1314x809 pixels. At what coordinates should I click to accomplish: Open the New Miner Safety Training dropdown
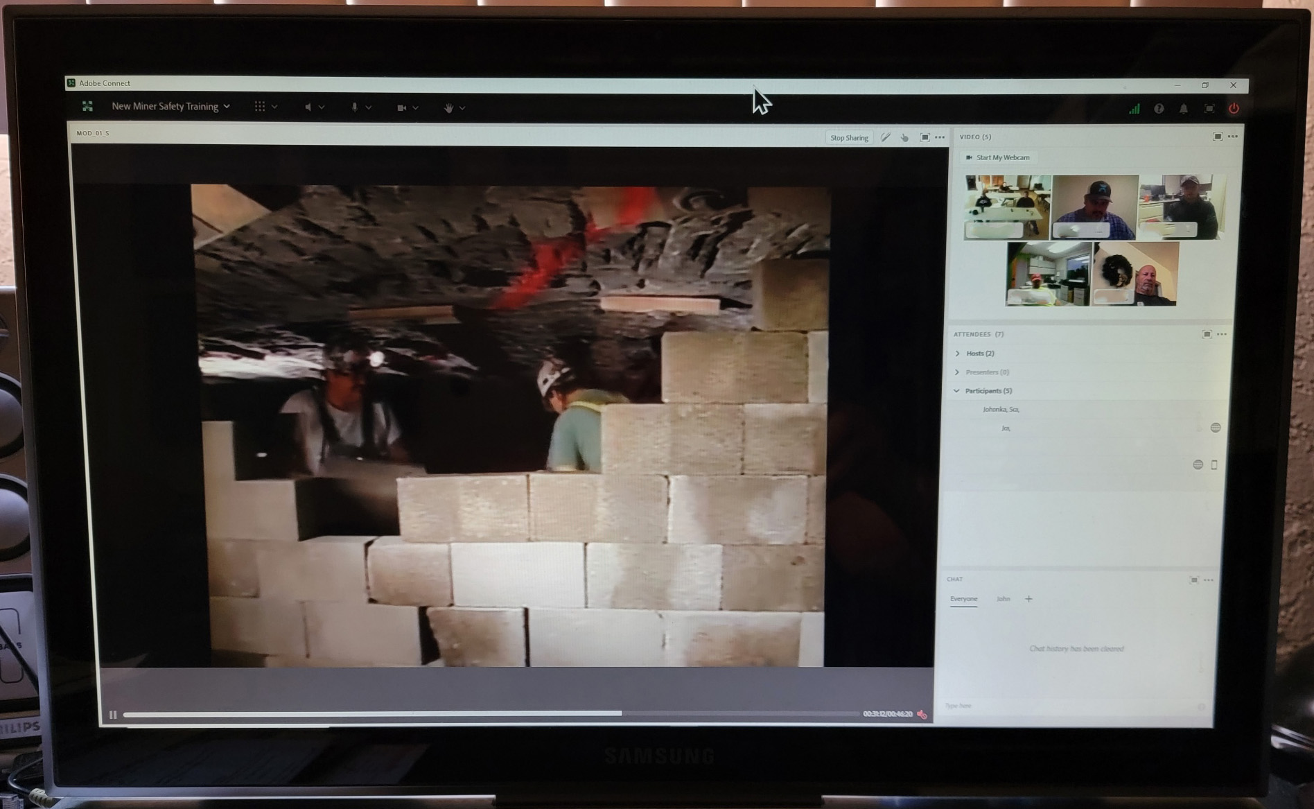pos(170,107)
